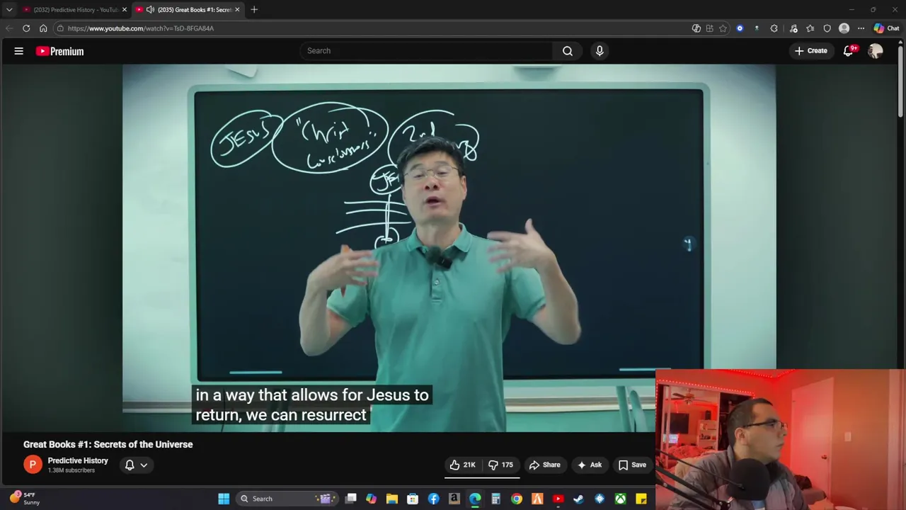Click the address bar URL
906x510 pixels.
coord(141,28)
